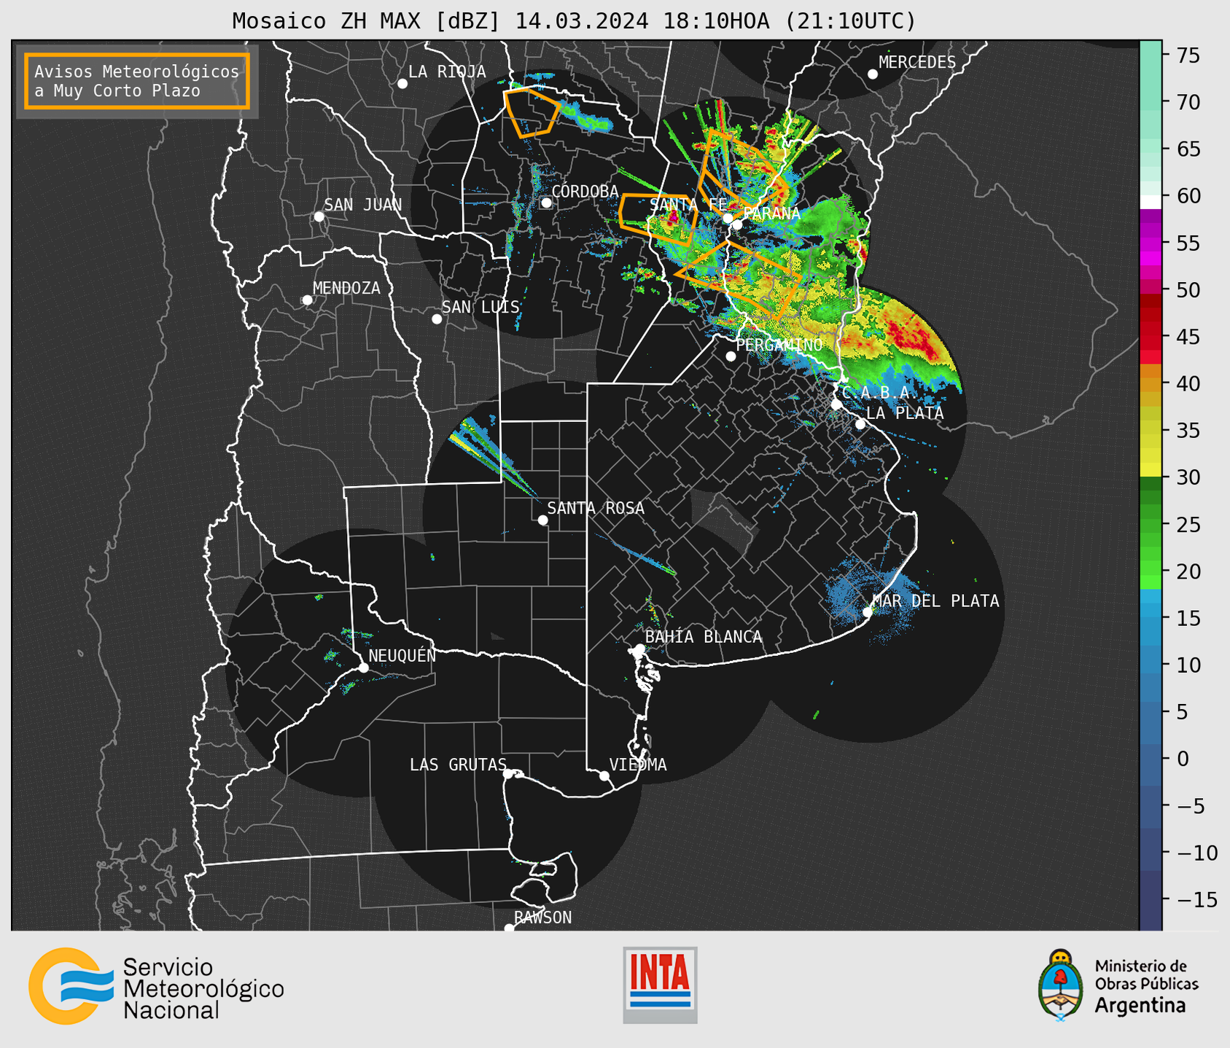Image resolution: width=1230 pixels, height=1048 pixels.
Task: Click the SANTA ROSA label text
Action: click(x=596, y=507)
